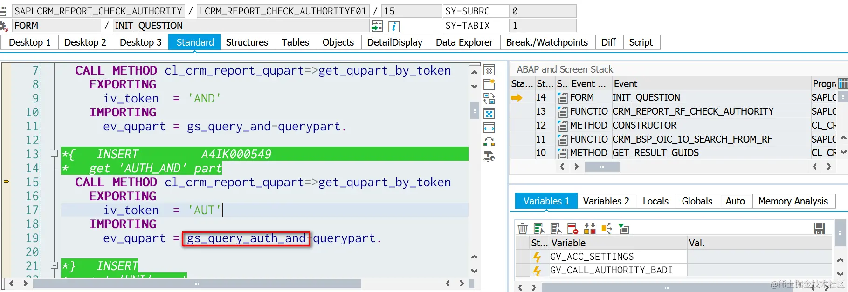The width and height of the screenshot is (848, 292).
Task: Click the horizontal maximize arrows icon
Action: tap(489, 128)
